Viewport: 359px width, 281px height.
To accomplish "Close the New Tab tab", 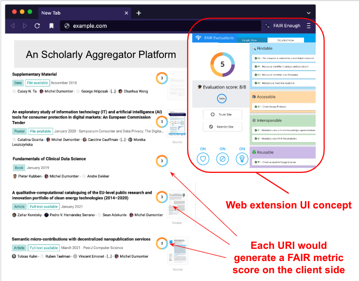I will coord(126,13).
